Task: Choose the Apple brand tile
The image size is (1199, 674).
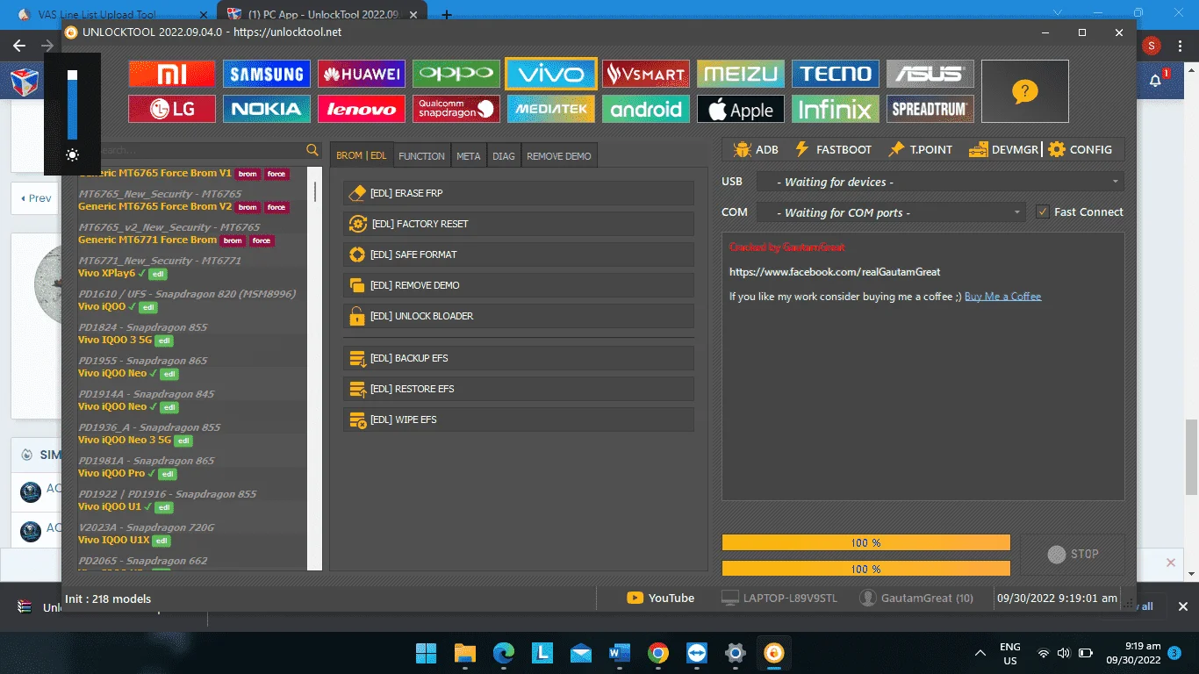Action: pos(741,109)
